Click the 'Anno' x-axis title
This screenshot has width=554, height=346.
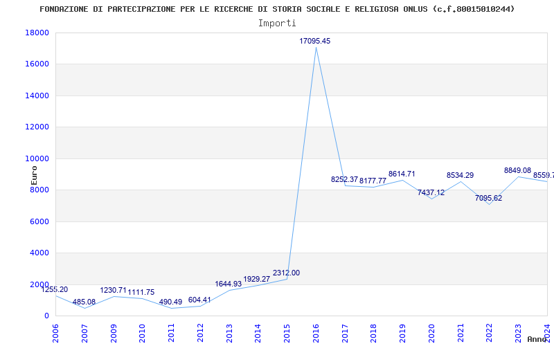click(x=537, y=340)
